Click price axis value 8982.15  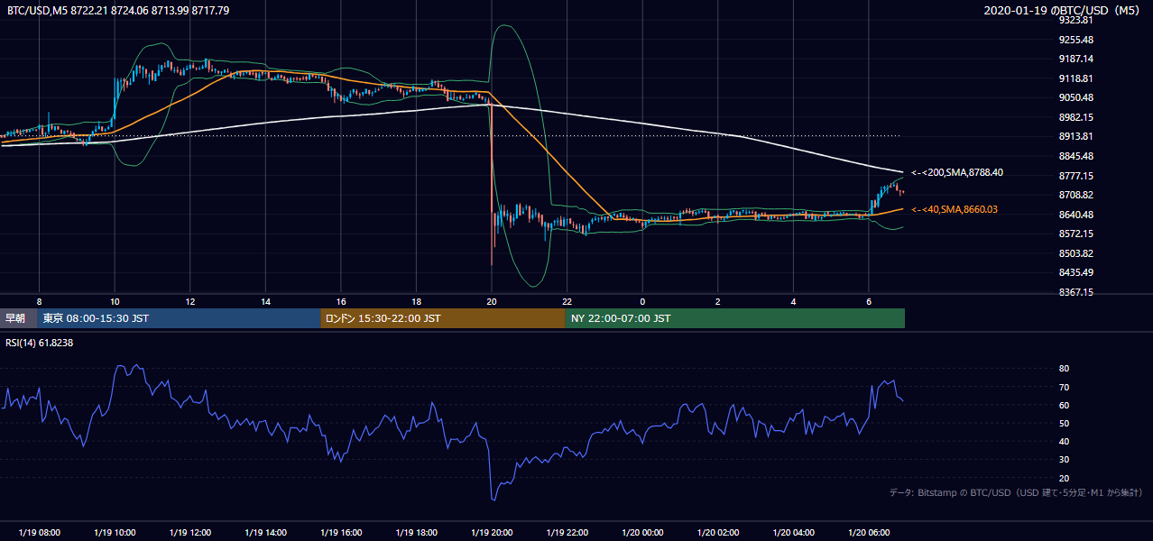coord(1075,117)
